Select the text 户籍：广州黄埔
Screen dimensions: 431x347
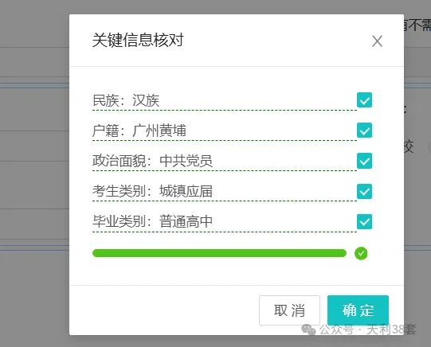click(x=139, y=131)
